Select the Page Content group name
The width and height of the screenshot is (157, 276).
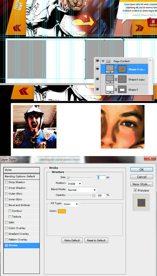click(x=121, y=61)
